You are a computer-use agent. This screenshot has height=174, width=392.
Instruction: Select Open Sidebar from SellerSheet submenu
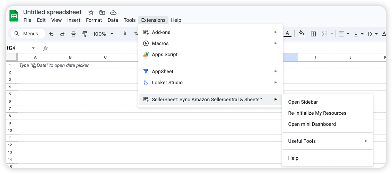tap(303, 102)
